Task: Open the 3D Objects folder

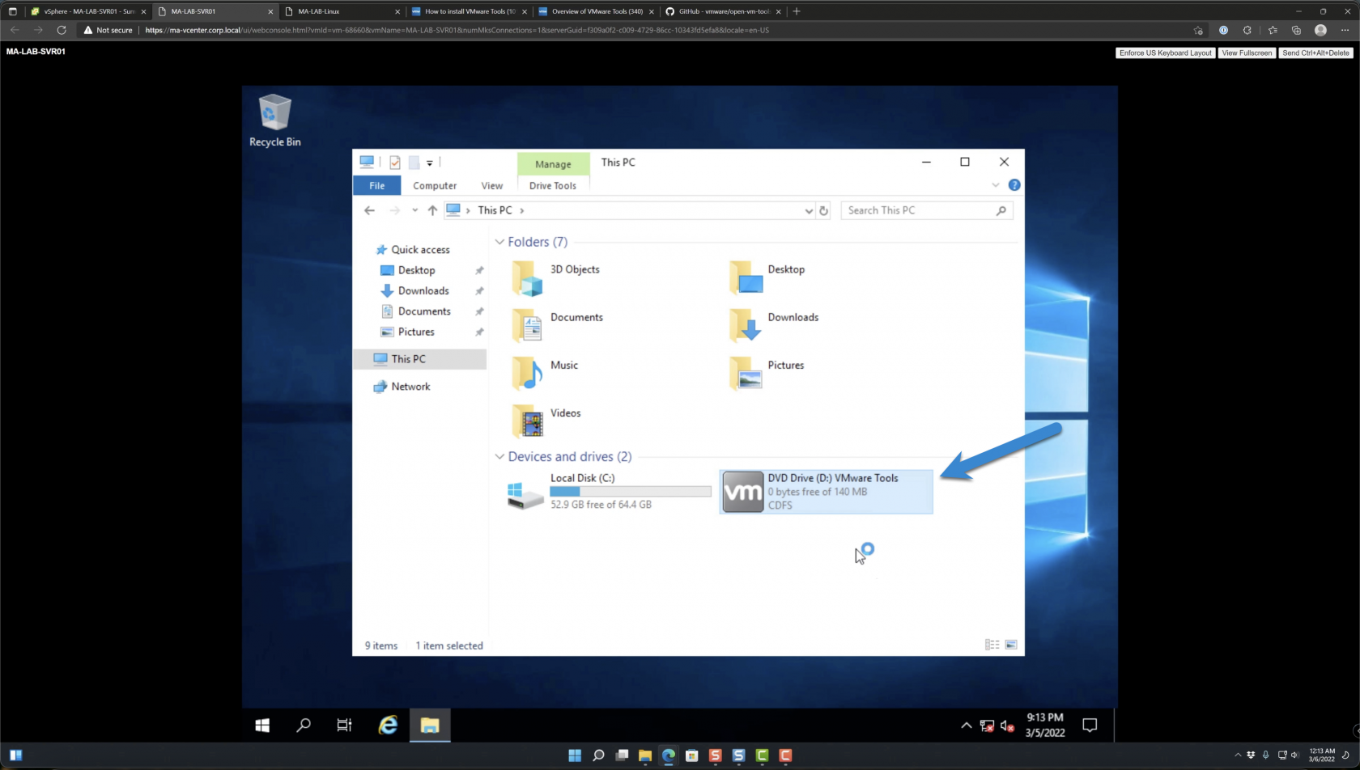Action: coord(557,277)
